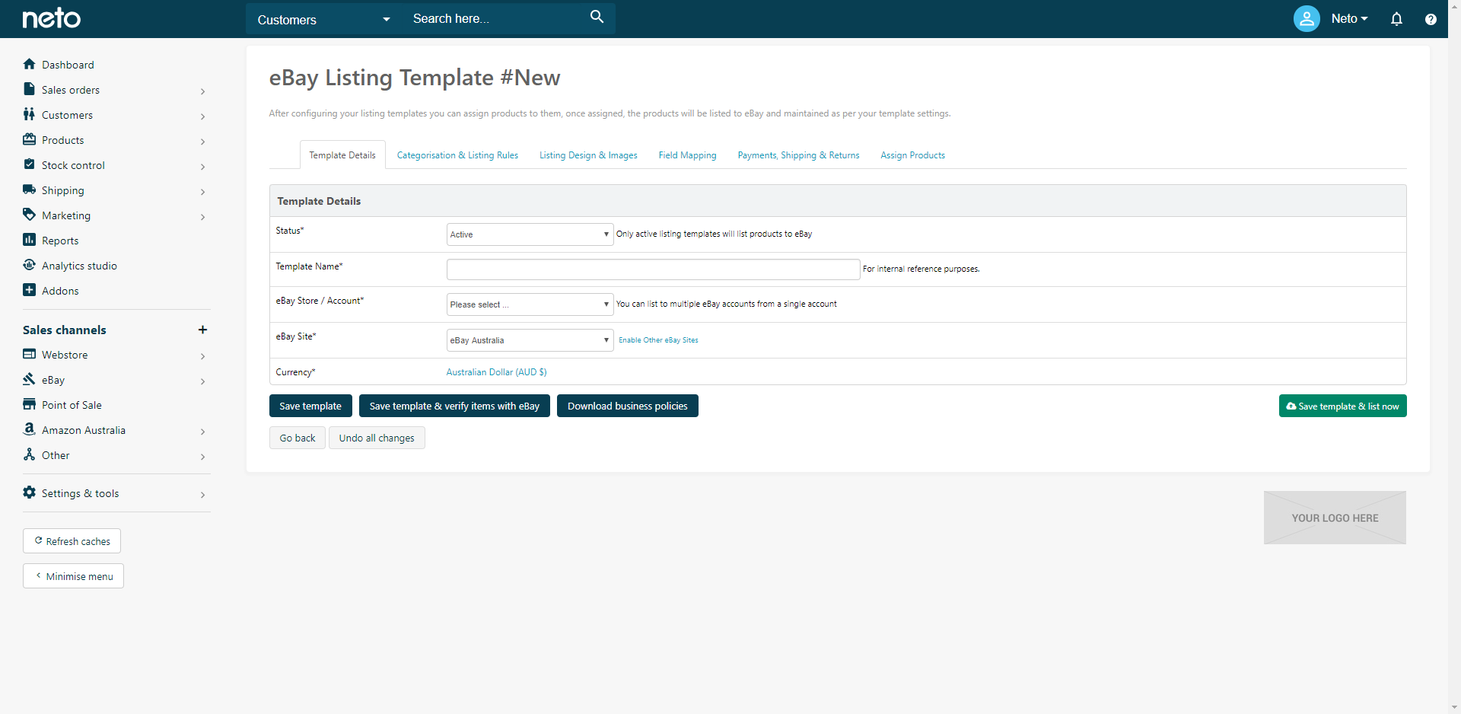The width and height of the screenshot is (1461, 714).
Task: Open the notifications bell
Action: tap(1396, 19)
